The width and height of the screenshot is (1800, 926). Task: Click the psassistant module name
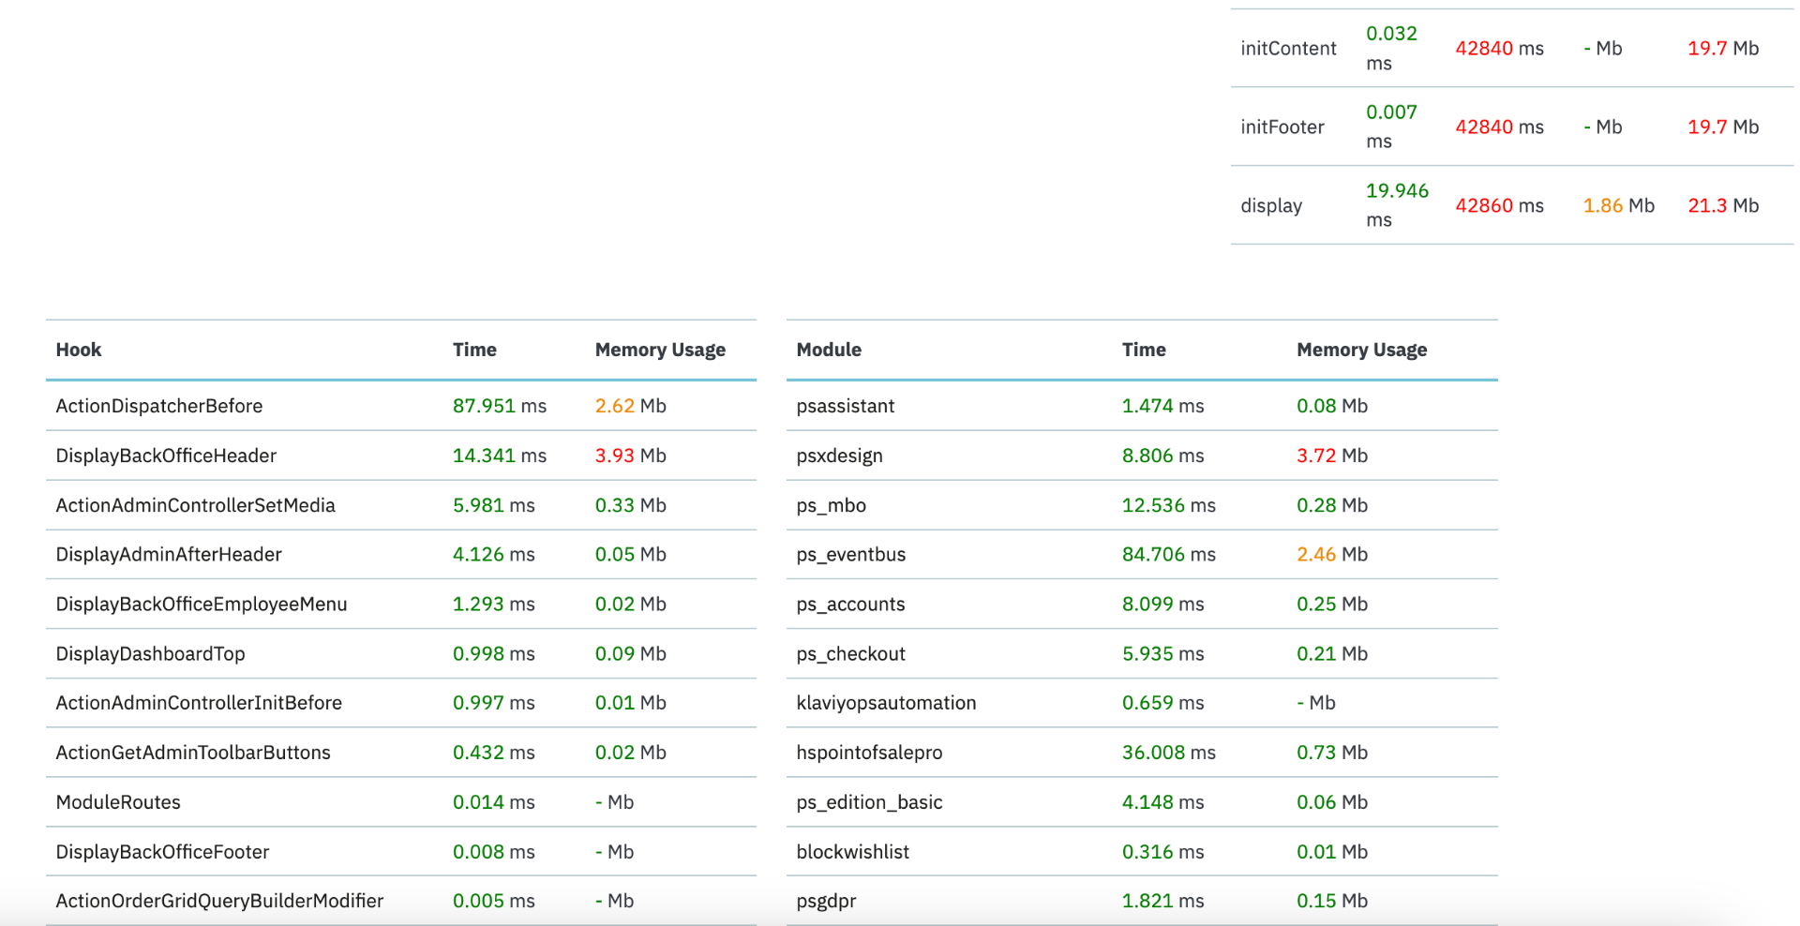[846, 406]
